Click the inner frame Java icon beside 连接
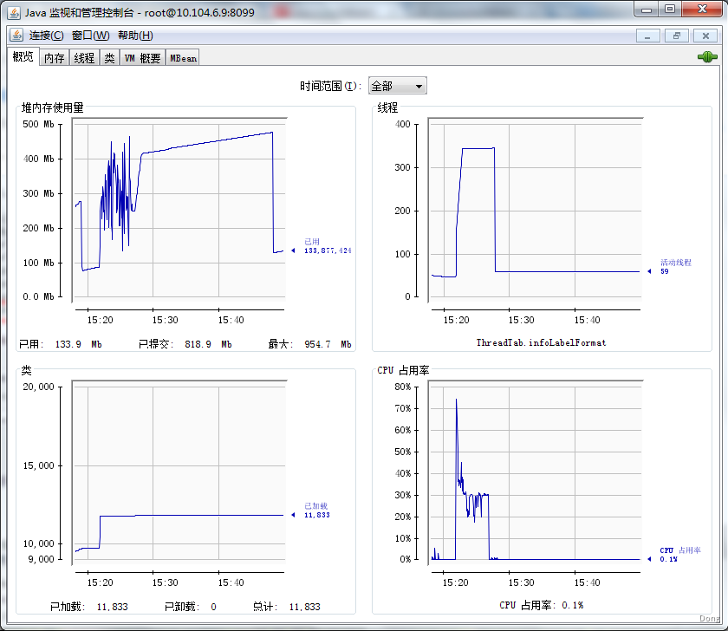This screenshot has width=728, height=631. (17, 36)
